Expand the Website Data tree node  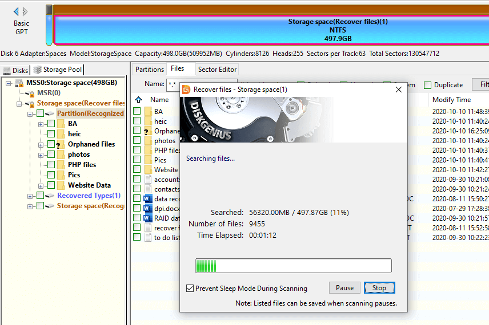tap(41, 185)
